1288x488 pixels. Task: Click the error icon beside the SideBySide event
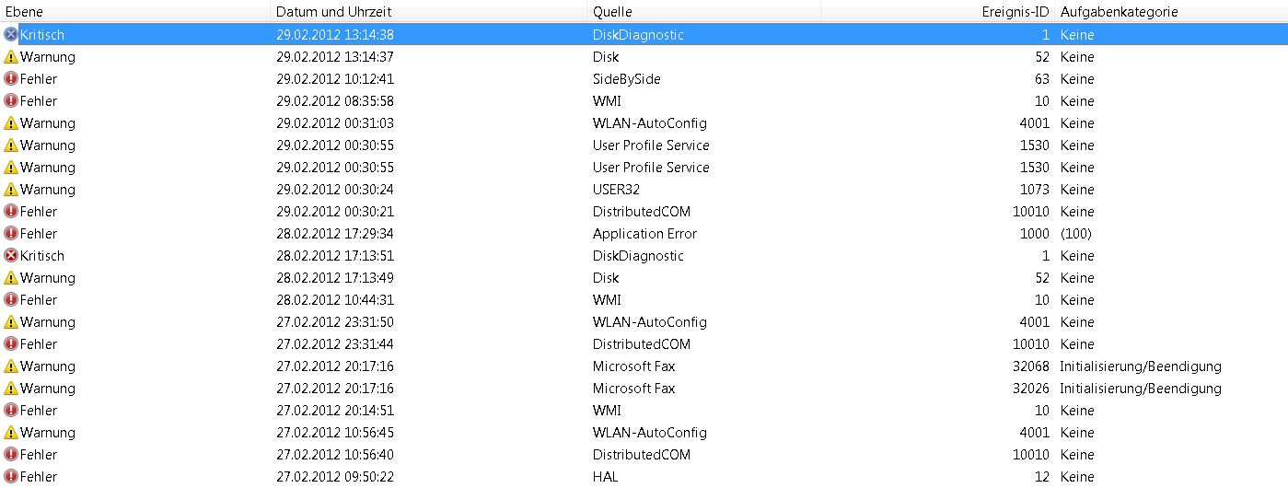(x=11, y=79)
